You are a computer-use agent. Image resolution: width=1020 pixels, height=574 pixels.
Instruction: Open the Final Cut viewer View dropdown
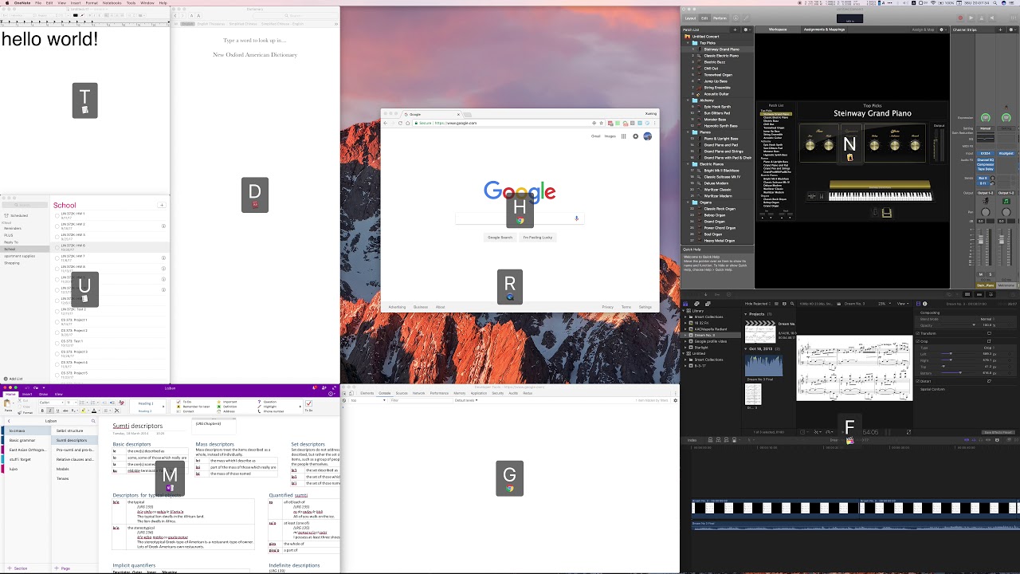click(x=903, y=304)
